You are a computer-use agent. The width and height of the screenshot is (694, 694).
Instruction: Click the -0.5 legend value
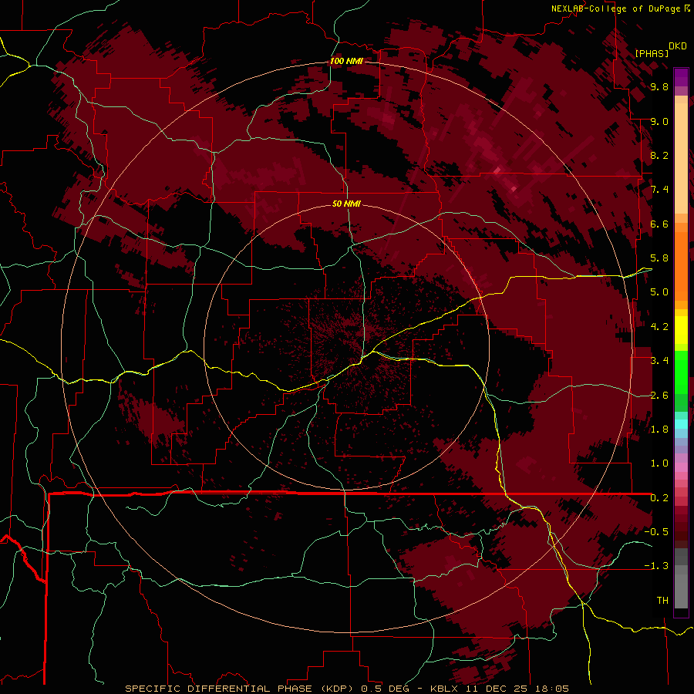pos(656,532)
